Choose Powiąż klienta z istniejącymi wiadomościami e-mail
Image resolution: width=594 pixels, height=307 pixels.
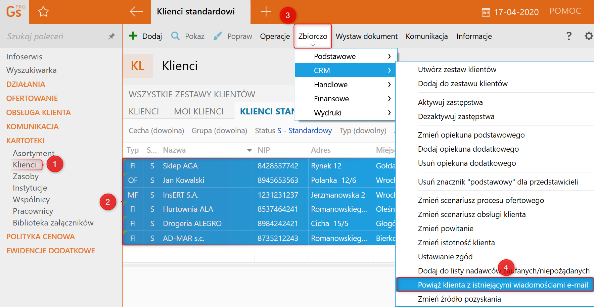tap(495, 285)
